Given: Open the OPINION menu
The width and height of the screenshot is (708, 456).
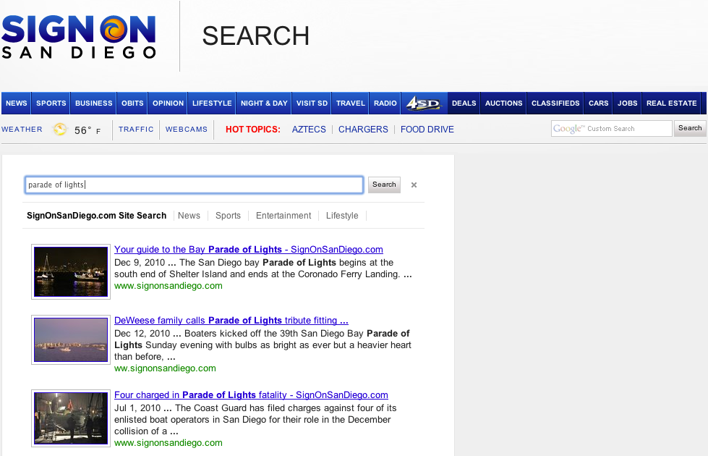Looking at the screenshot, I should click(168, 104).
